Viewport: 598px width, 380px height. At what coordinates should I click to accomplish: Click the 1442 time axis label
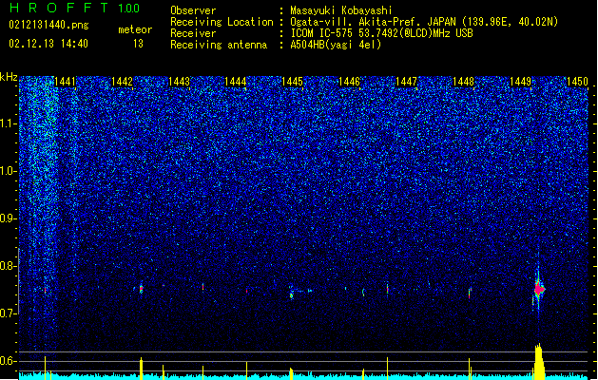[122, 82]
